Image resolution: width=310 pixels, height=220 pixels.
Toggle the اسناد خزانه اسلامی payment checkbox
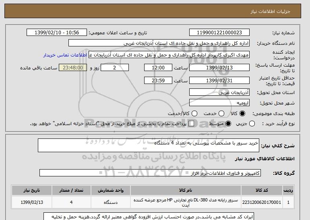tap(191, 124)
